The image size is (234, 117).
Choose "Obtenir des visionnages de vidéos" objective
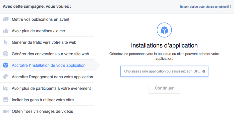[42, 111]
